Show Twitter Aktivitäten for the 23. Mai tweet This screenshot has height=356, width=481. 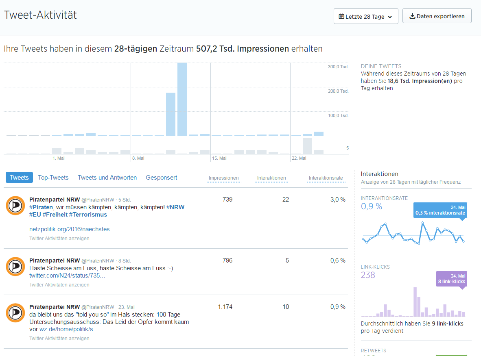pos(59,338)
